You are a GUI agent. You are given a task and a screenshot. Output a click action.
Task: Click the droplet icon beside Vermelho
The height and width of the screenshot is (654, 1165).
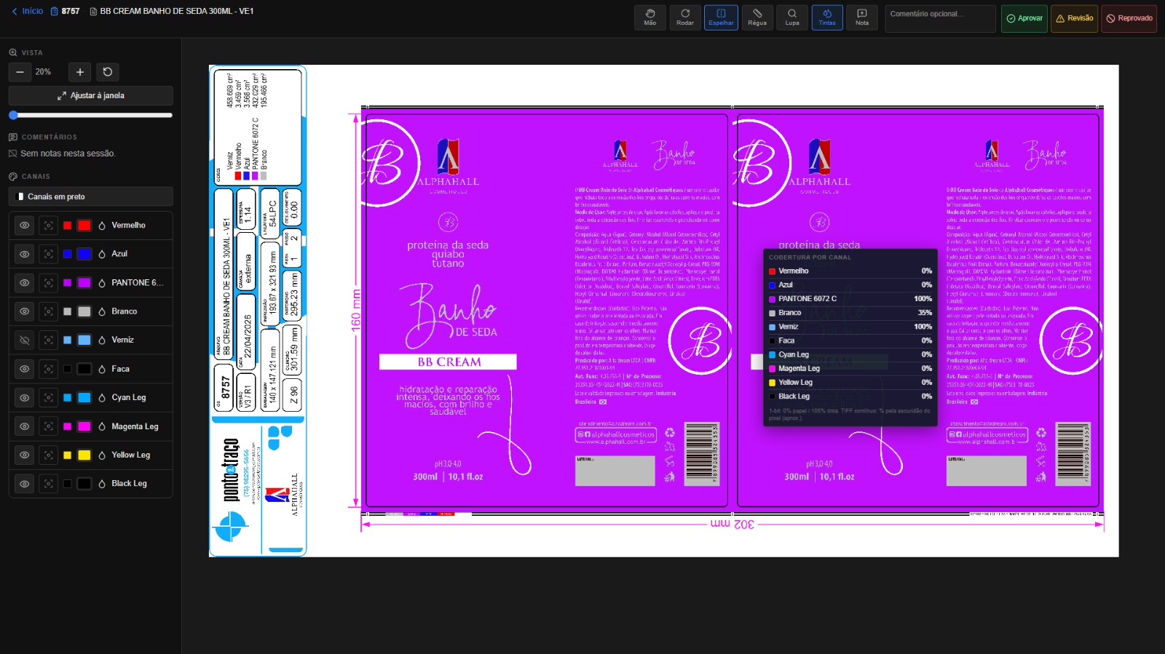[x=102, y=226]
